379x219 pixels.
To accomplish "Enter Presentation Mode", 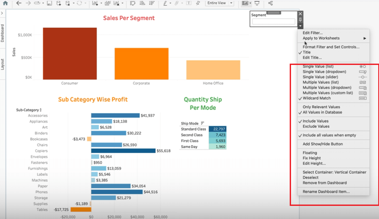I will (x=257, y=3).
